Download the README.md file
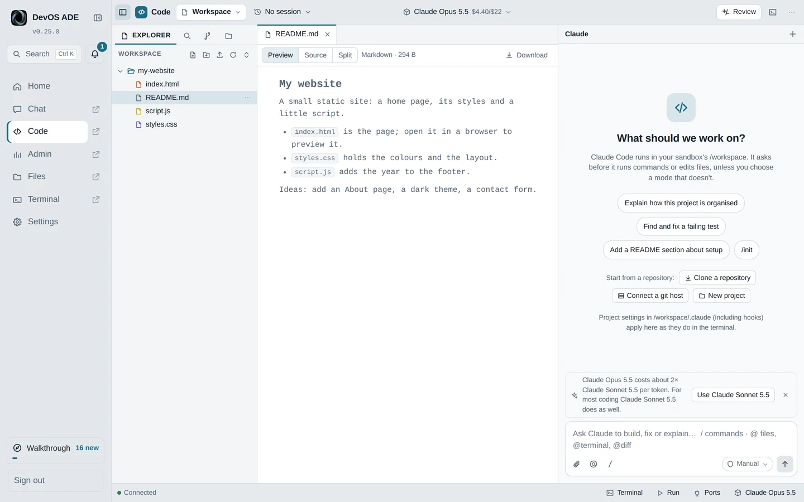This screenshot has height=502, width=804. point(527,55)
